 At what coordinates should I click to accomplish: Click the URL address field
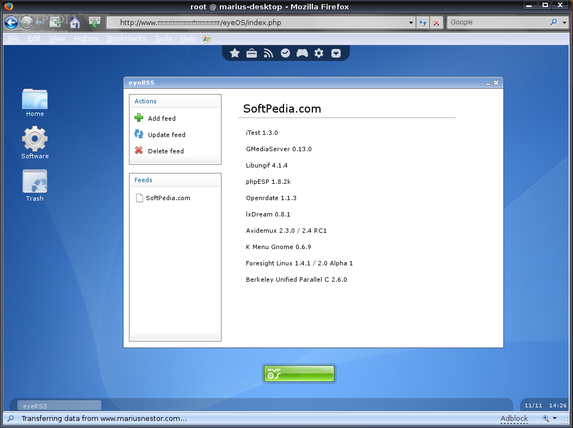click(x=260, y=23)
